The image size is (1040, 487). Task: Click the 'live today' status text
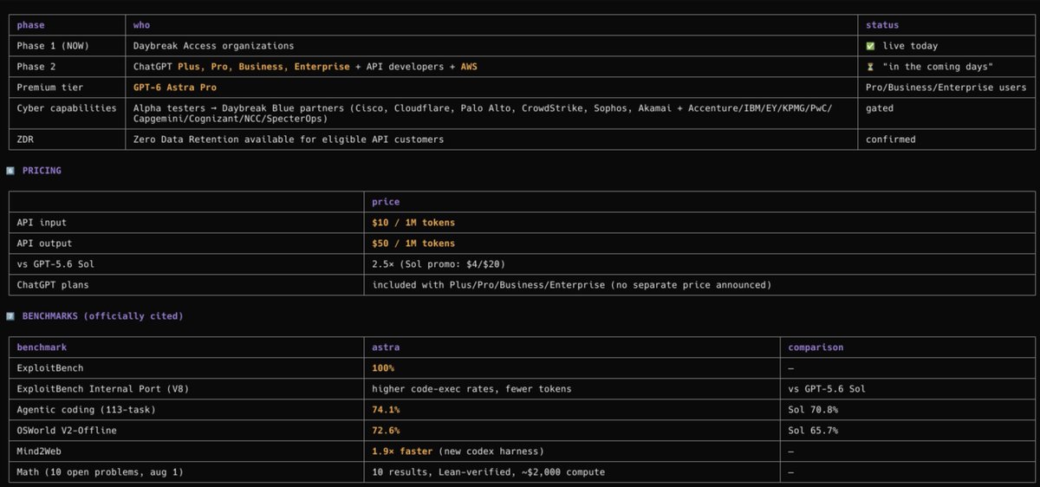[910, 46]
